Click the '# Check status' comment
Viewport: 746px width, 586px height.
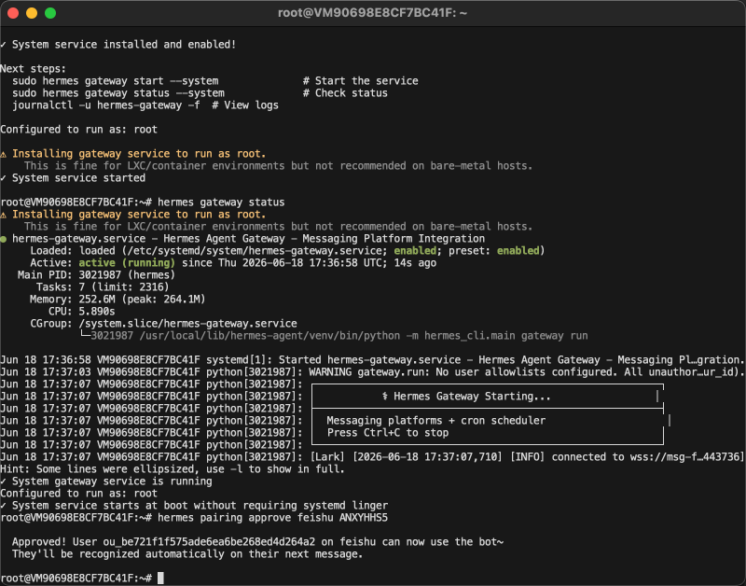345,92
